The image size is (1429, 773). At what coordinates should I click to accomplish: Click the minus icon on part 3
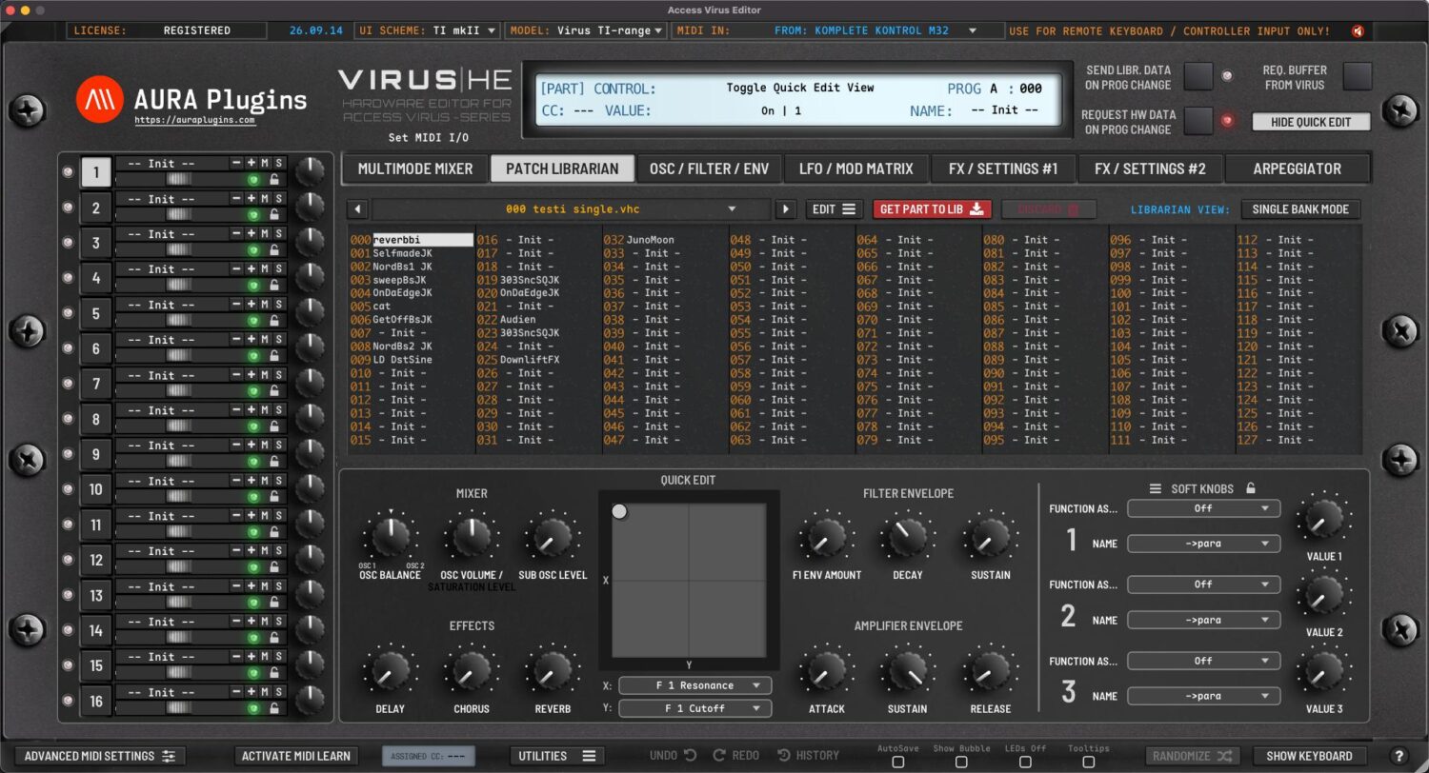tap(236, 233)
